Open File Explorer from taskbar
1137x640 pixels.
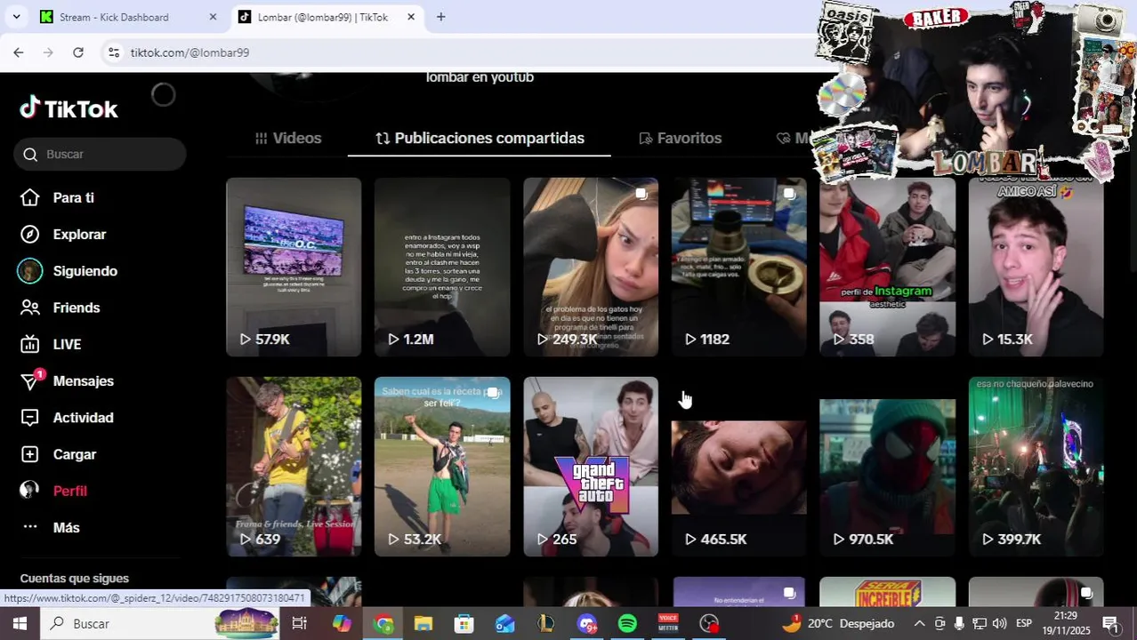(423, 623)
